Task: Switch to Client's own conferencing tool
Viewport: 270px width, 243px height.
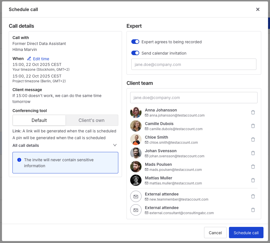Action: pyautogui.click(x=91, y=120)
